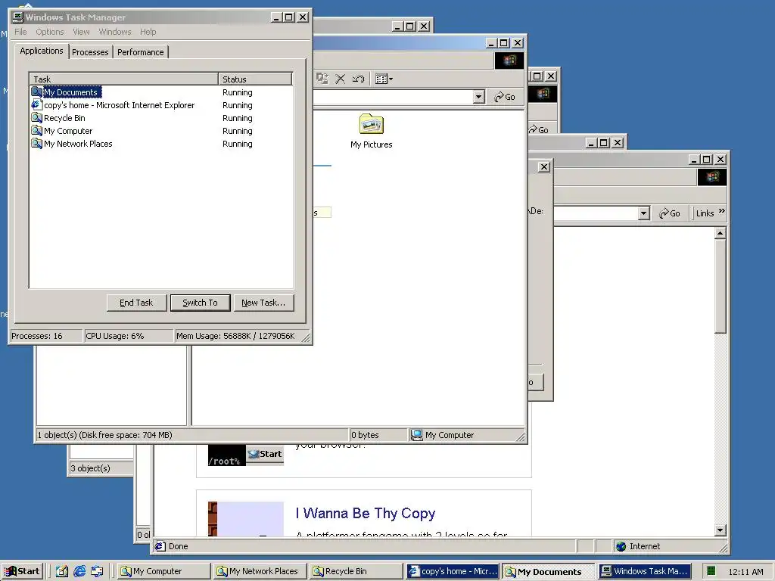The width and height of the screenshot is (775, 581).
Task: Select the My Documents task row
Action: pos(161,92)
